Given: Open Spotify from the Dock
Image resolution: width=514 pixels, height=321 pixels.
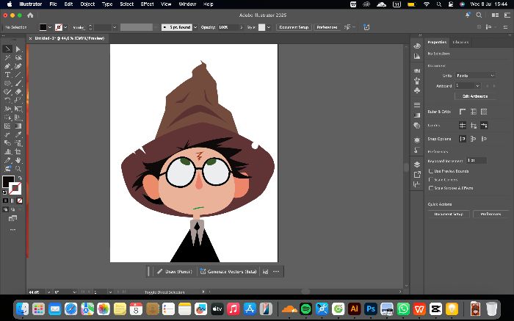Looking at the screenshot, I should click(x=306, y=309).
